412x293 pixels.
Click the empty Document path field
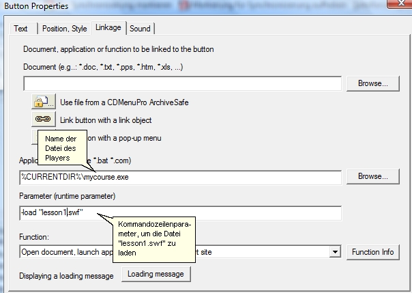click(x=181, y=83)
